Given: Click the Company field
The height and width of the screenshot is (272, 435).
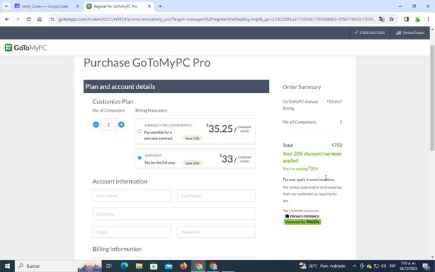Looking at the screenshot, I should click(174, 214).
